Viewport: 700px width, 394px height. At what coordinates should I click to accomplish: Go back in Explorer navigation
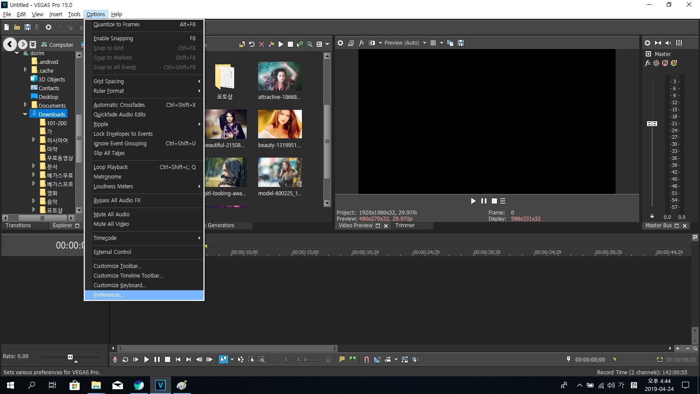click(10, 44)
